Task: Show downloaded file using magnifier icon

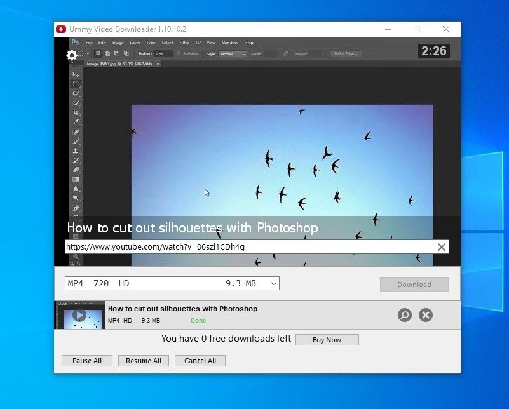Action: [x=405, y=315]
